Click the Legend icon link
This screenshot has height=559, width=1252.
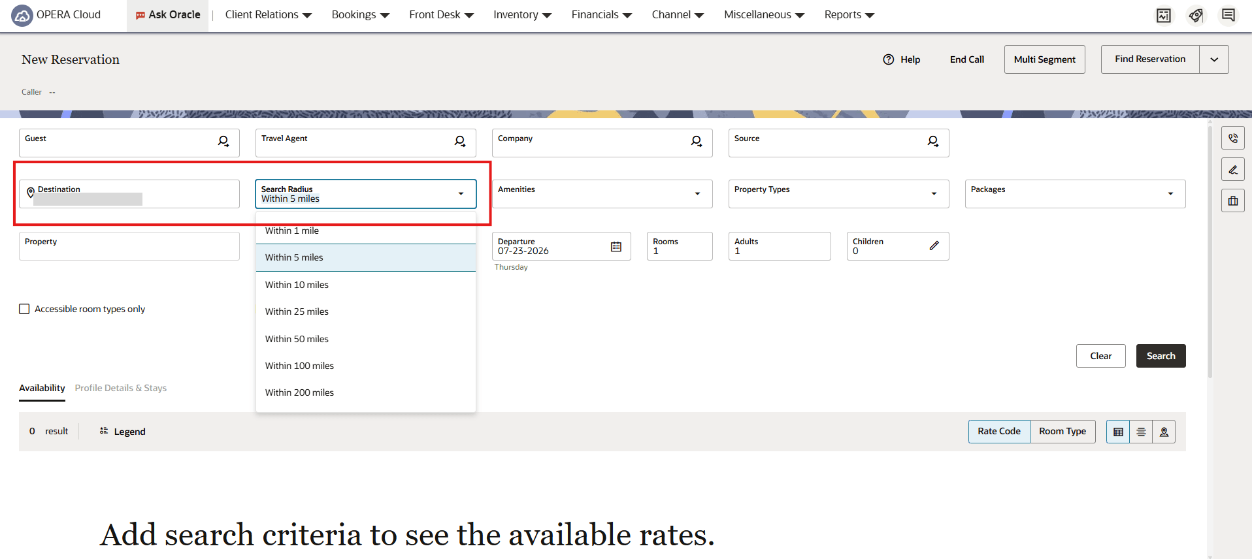tap(123, 431)
